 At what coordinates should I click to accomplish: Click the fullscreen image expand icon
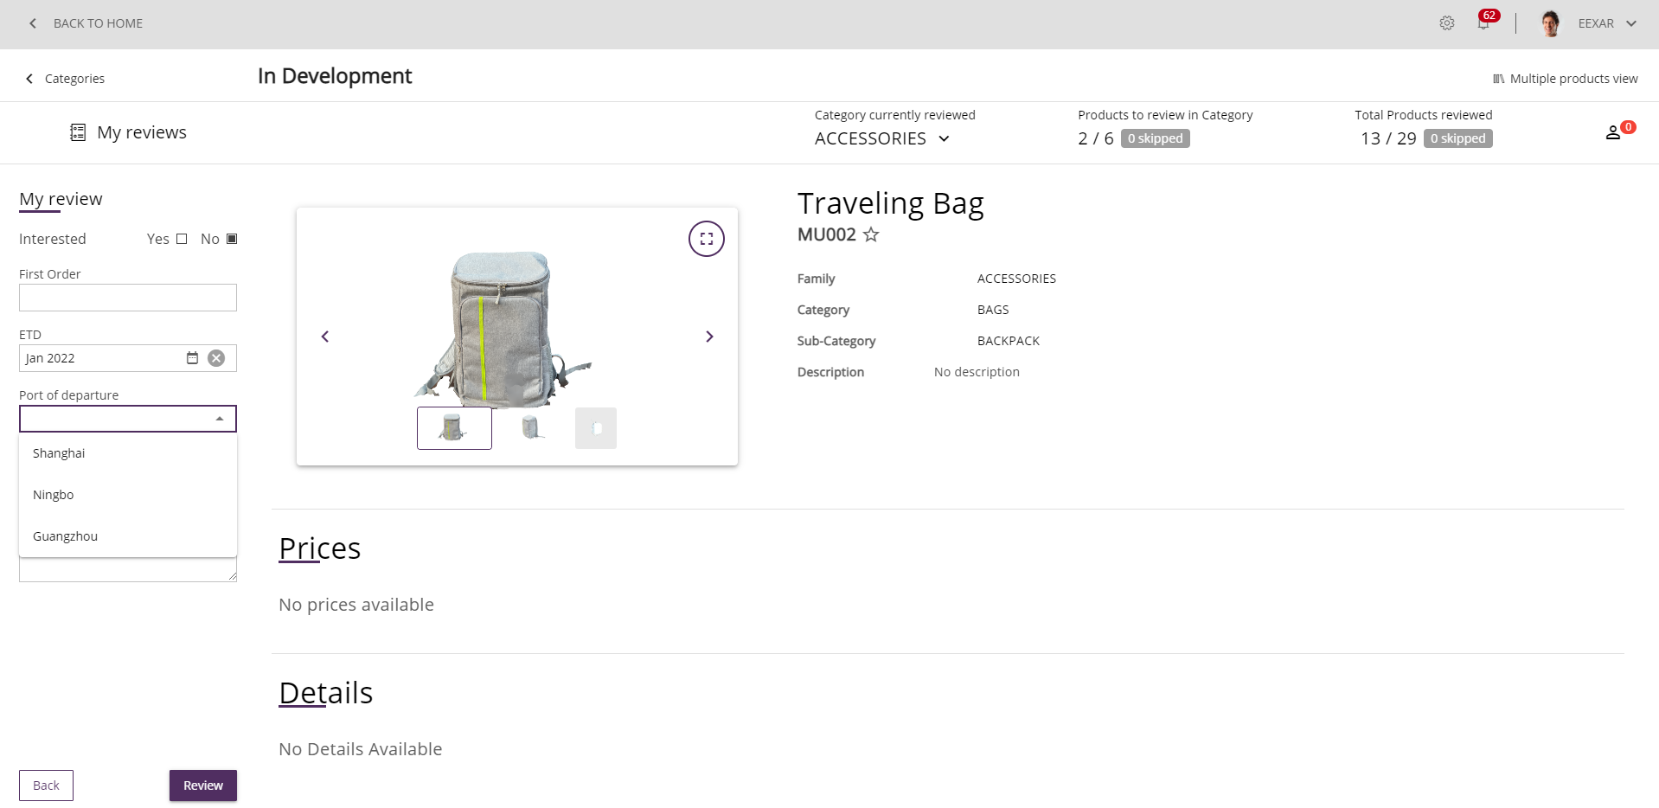706,239
